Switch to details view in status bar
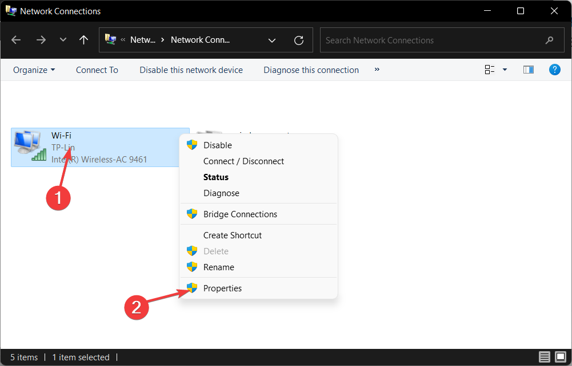Viewport: 572px width, 366px height. pos(545,357)
